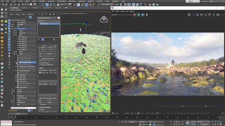Hide the Solar Panels Base layer eye

point(14,98)
